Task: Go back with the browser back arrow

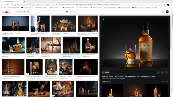Action: [x=2, y=5]
